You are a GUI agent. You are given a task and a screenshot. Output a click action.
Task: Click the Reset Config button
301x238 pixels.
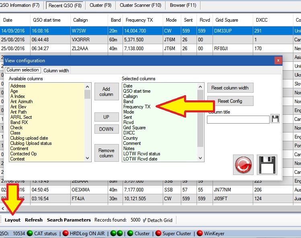tap(230, 101)
